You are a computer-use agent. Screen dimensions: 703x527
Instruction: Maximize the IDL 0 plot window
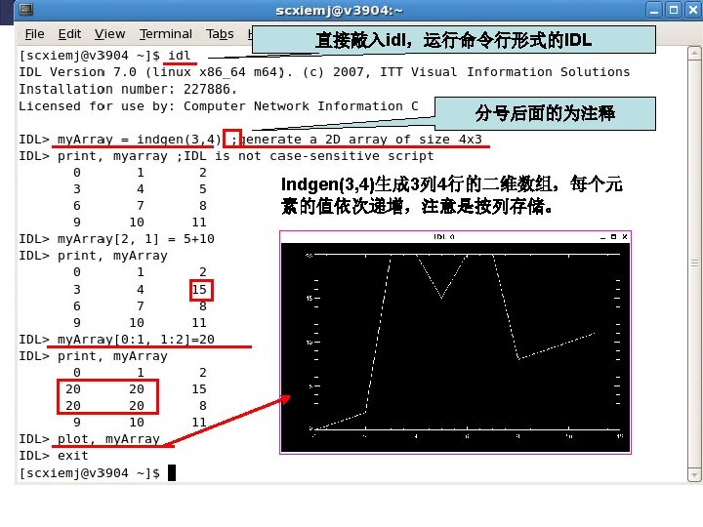pyautogui.click(x=613, y=236)
